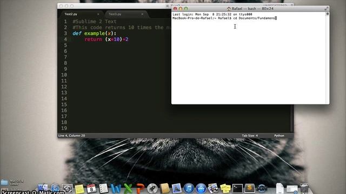Click the "Last login" line in Terminal
This screenshot has height=194, width=346.
(x=212, y=15)
